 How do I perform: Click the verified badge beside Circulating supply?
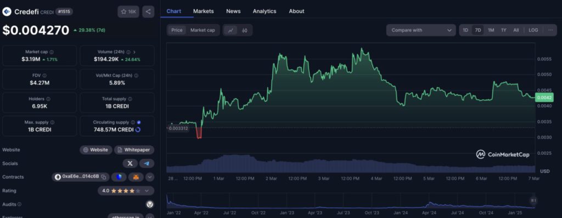click(139, 123)
